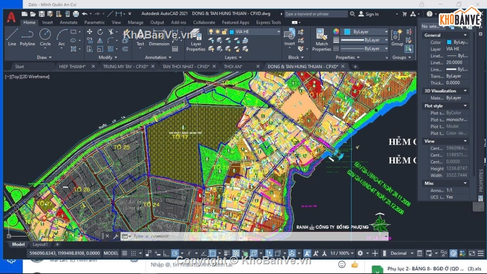Viewport: 487px width, 274px height.
Task: Open the Annotate ribbon tab
Action: pyautogui.click(x=69, y=23)
